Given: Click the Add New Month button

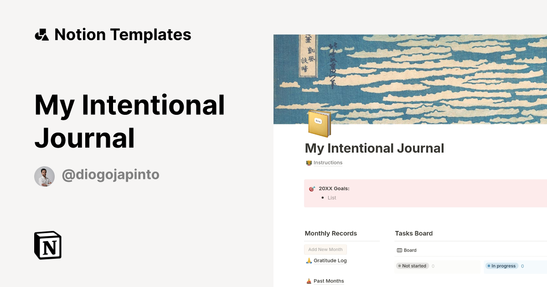Looking at the screenshot, I should click(x=325, y=249).
